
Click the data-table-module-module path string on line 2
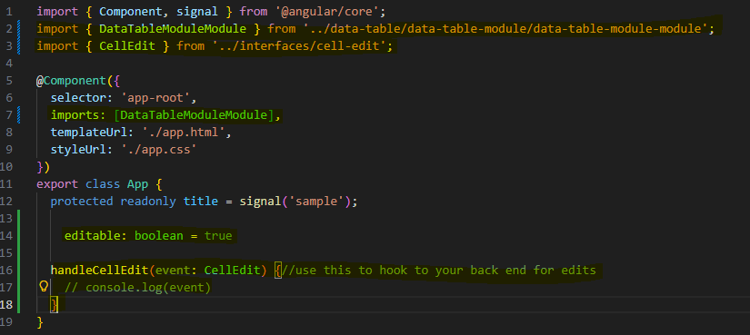[x=505, y=29]
